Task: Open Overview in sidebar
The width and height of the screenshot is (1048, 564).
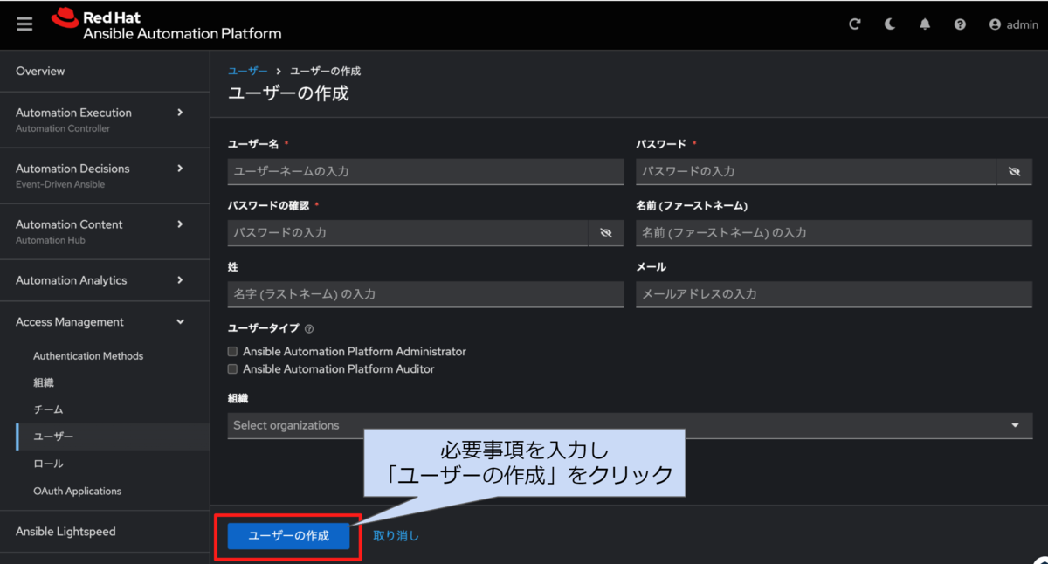Action: coord(105,71)
